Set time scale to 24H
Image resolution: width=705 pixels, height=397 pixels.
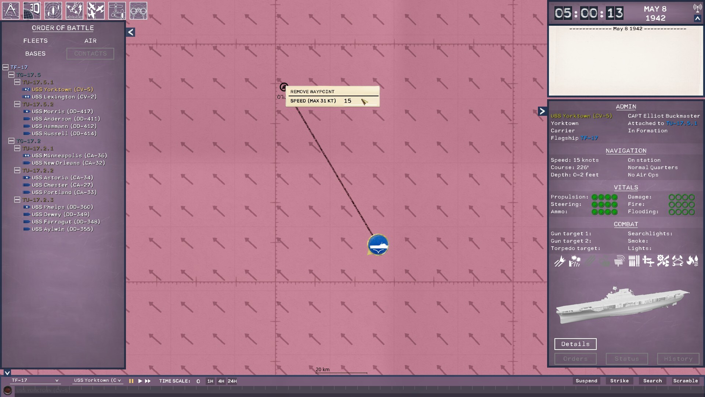click(x=232, y=381)
